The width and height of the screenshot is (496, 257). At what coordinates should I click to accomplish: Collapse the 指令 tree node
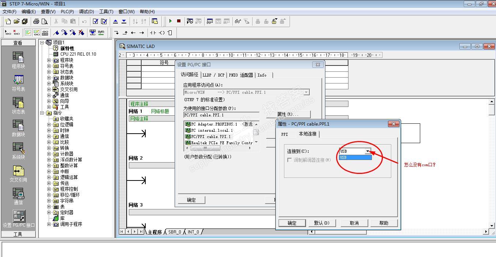42,113
